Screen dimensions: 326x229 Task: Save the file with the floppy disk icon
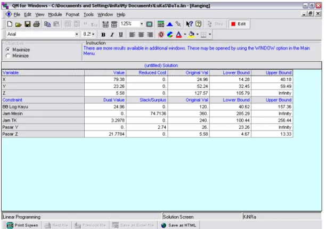tap(28, 24)
